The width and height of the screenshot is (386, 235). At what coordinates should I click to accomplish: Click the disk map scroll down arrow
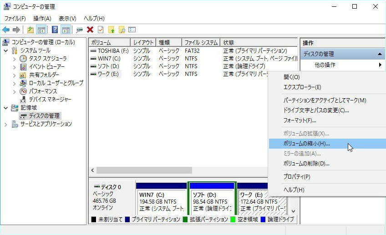(293, 211)
